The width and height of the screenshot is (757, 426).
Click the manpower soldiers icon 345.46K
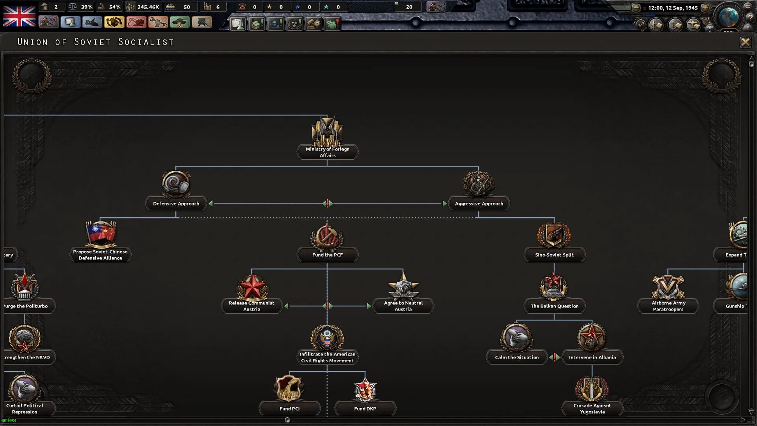point(130,7)
